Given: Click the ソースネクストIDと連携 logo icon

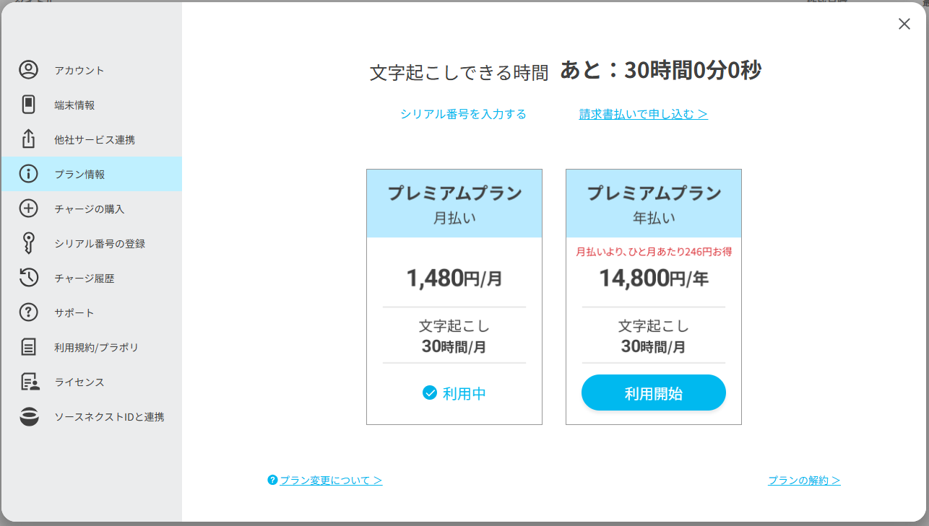Looking at the screenshot, I should (29, 416).
